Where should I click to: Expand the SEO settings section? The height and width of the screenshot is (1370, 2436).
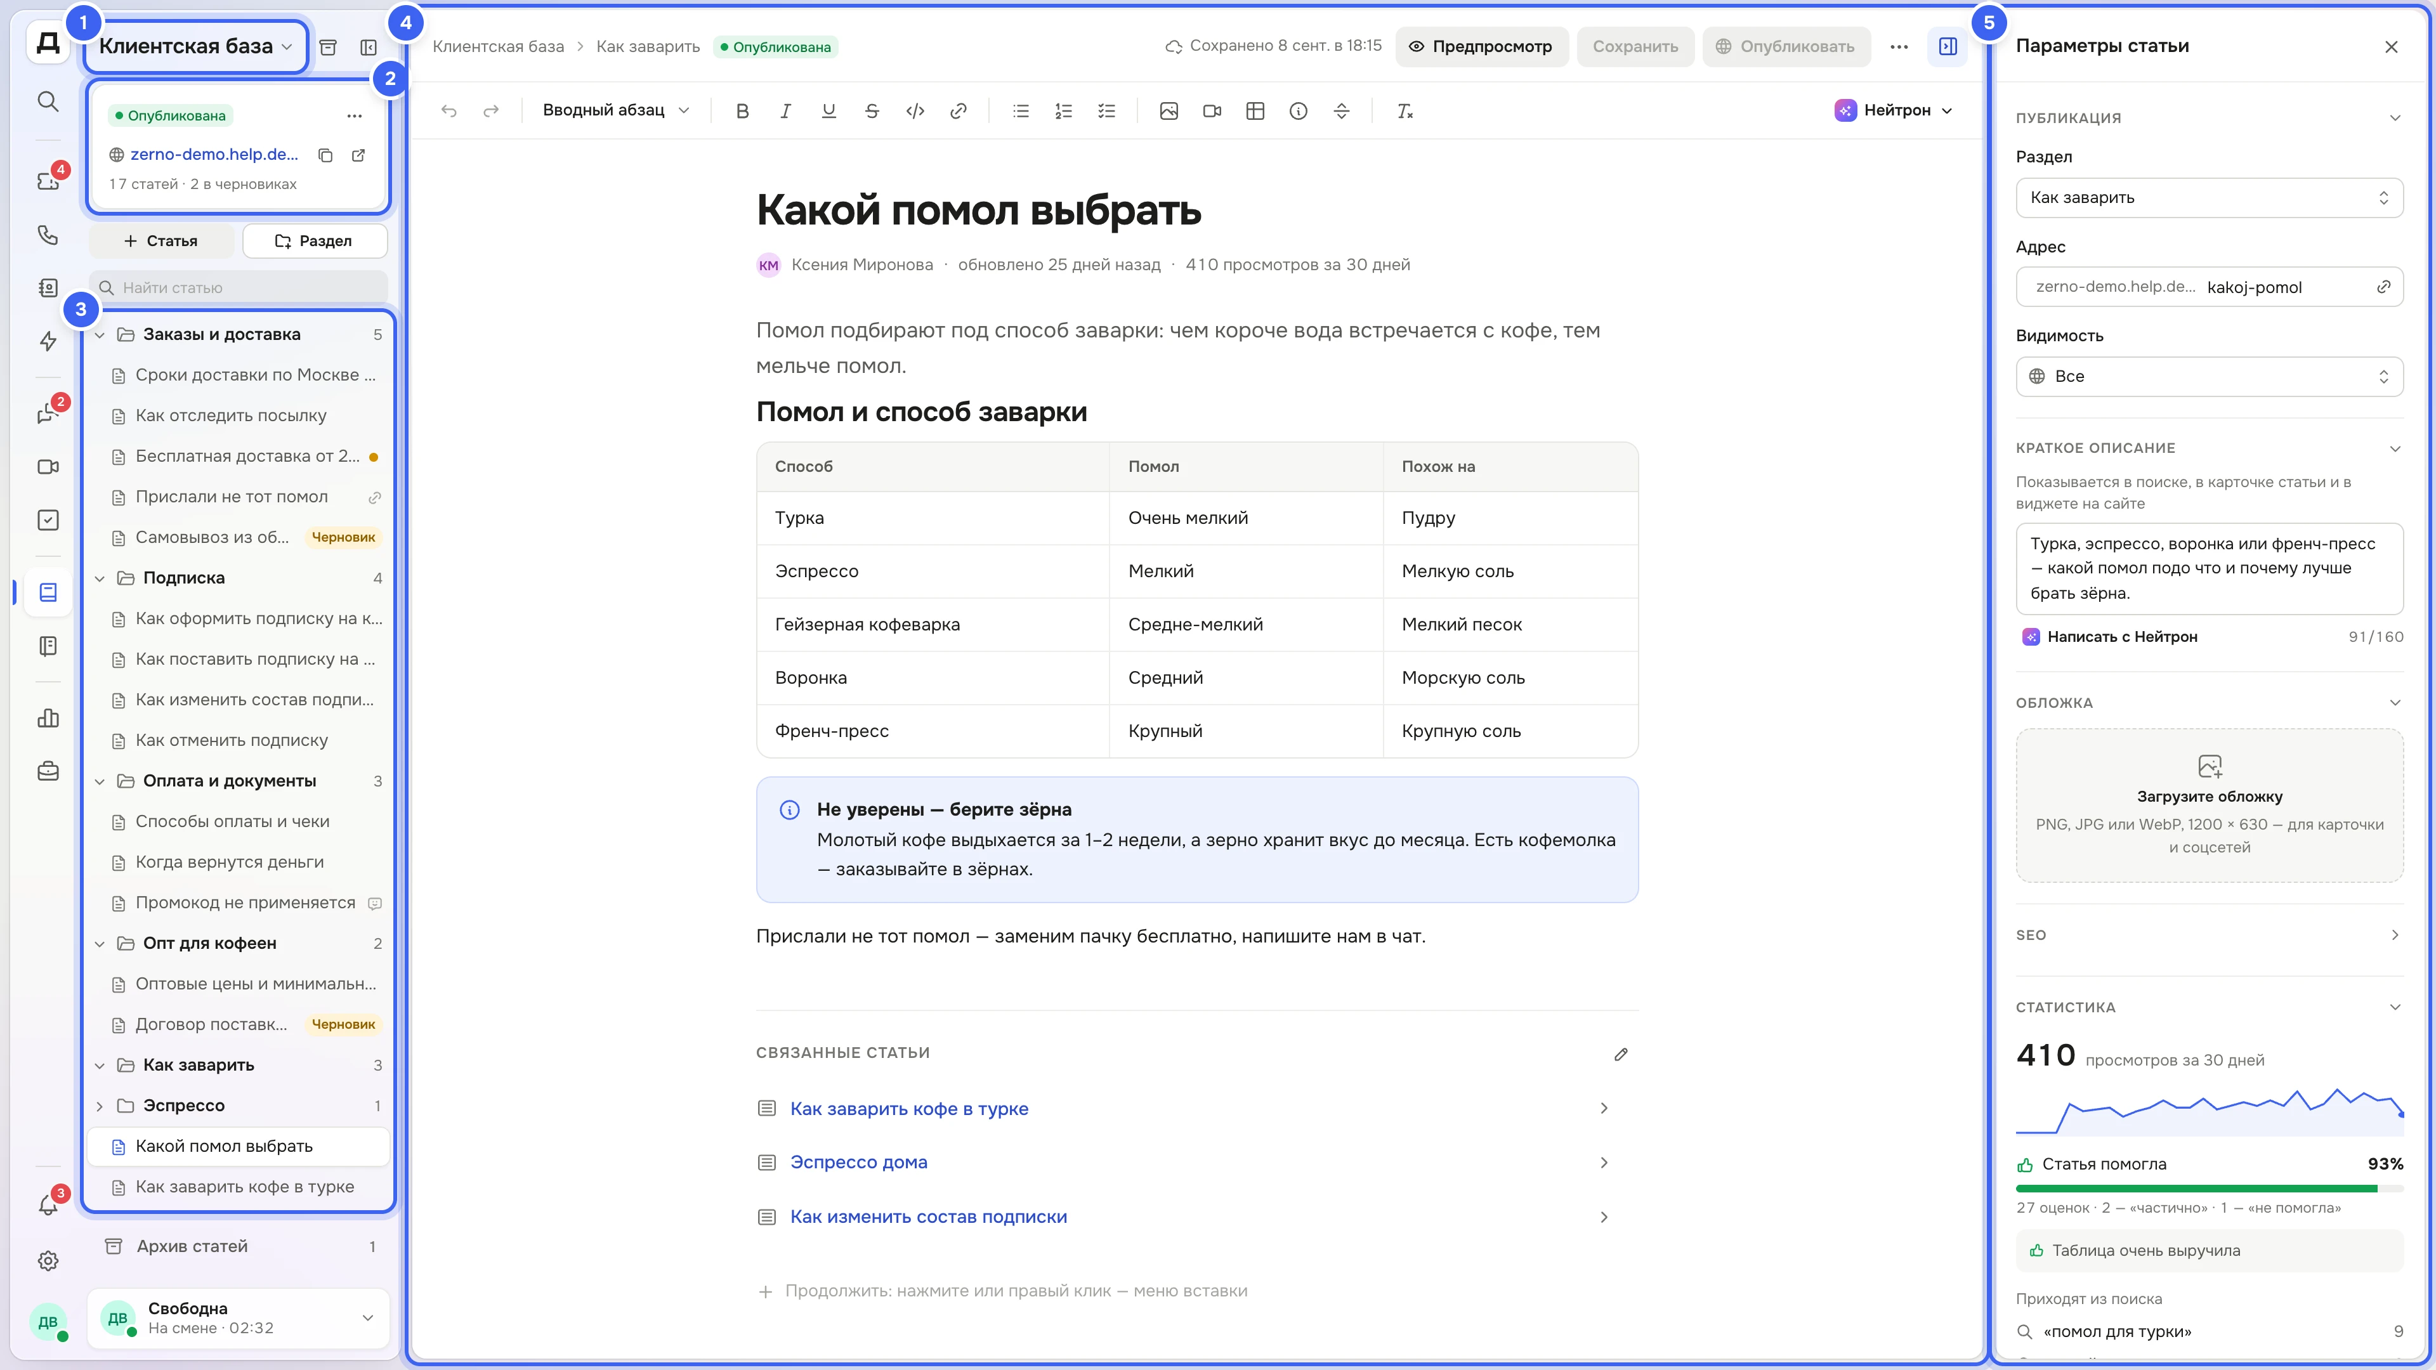(2209, 935)
